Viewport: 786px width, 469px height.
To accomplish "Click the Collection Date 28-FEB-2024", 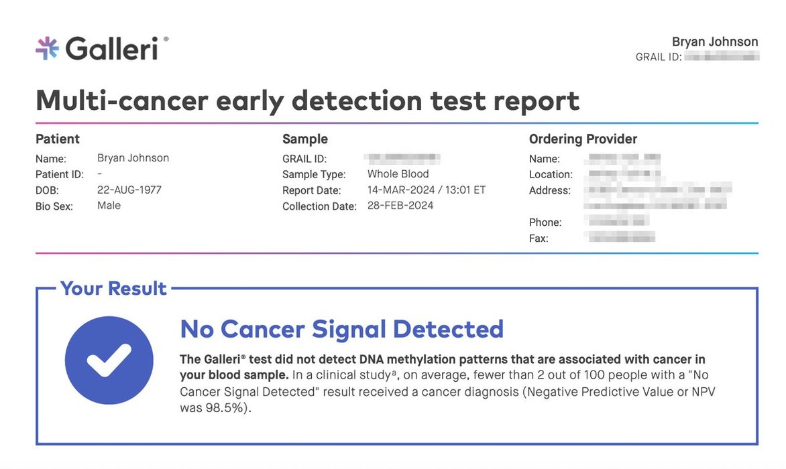I will pos(400,206).
